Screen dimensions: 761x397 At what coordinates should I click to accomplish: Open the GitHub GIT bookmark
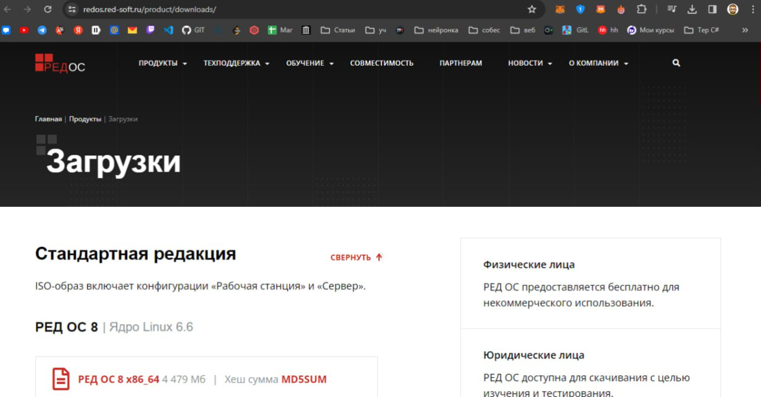[193, 30]
